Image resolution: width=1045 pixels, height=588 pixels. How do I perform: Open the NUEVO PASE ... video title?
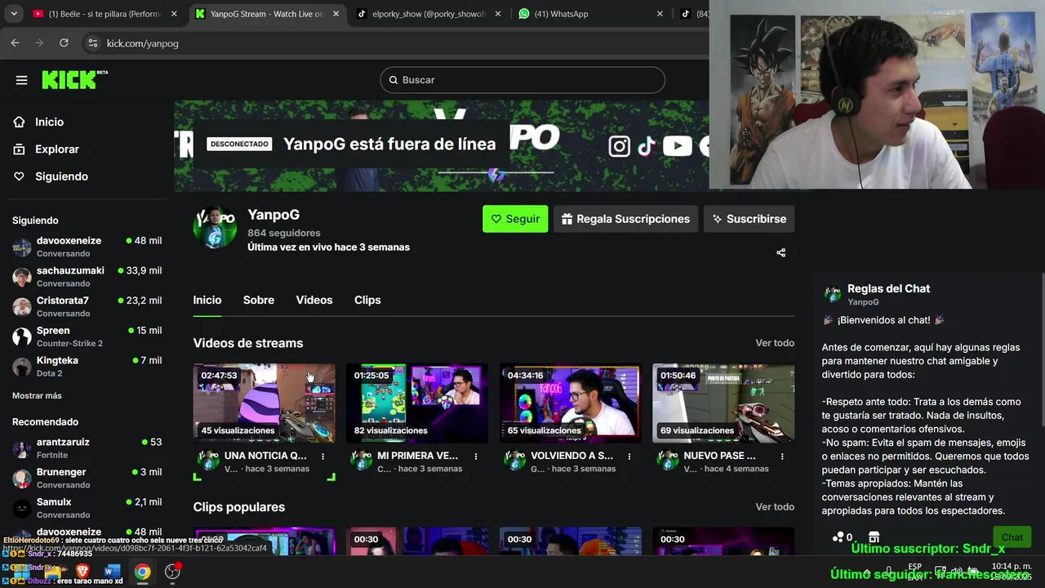click(x=720, y=456)
